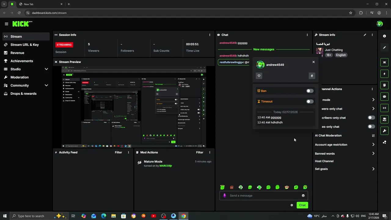The width and height of the screenshot is (391, 220).
Task: Click the purple microphone icon in chat box
Action: point(225,196)
